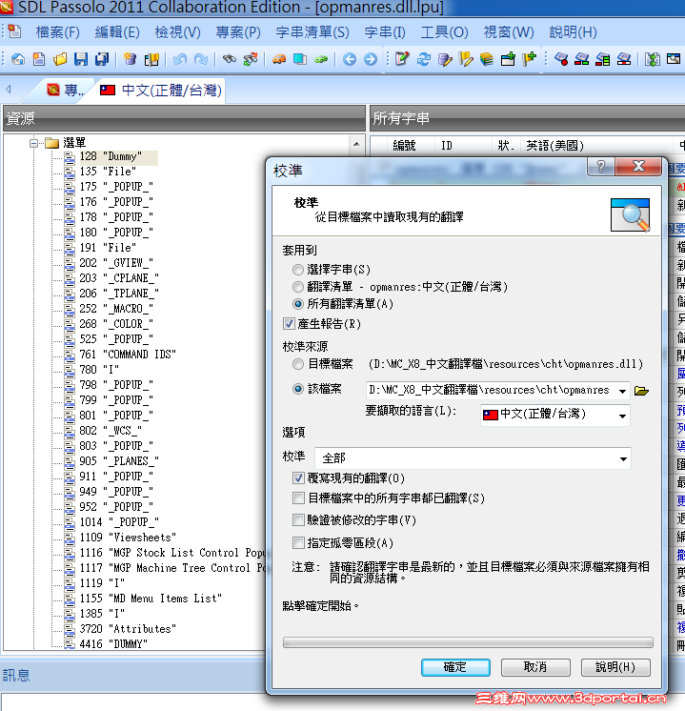
Task: Click the orange car toolbar icon
Action: (279, 59)
